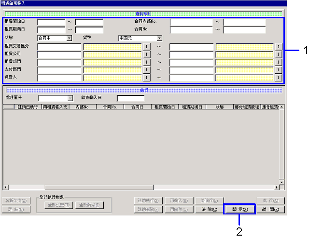Image resolution: width=309 pixels, height=239 pixels.
Task: Click the 租賃期滿日 to-date field
Action: (x=89, y=30)
